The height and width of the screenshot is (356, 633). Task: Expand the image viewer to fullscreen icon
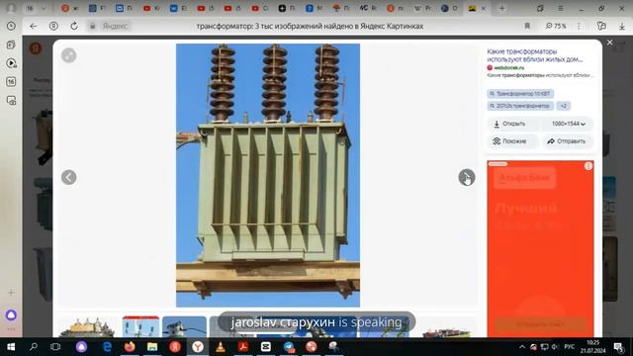[x=68, y=55]
